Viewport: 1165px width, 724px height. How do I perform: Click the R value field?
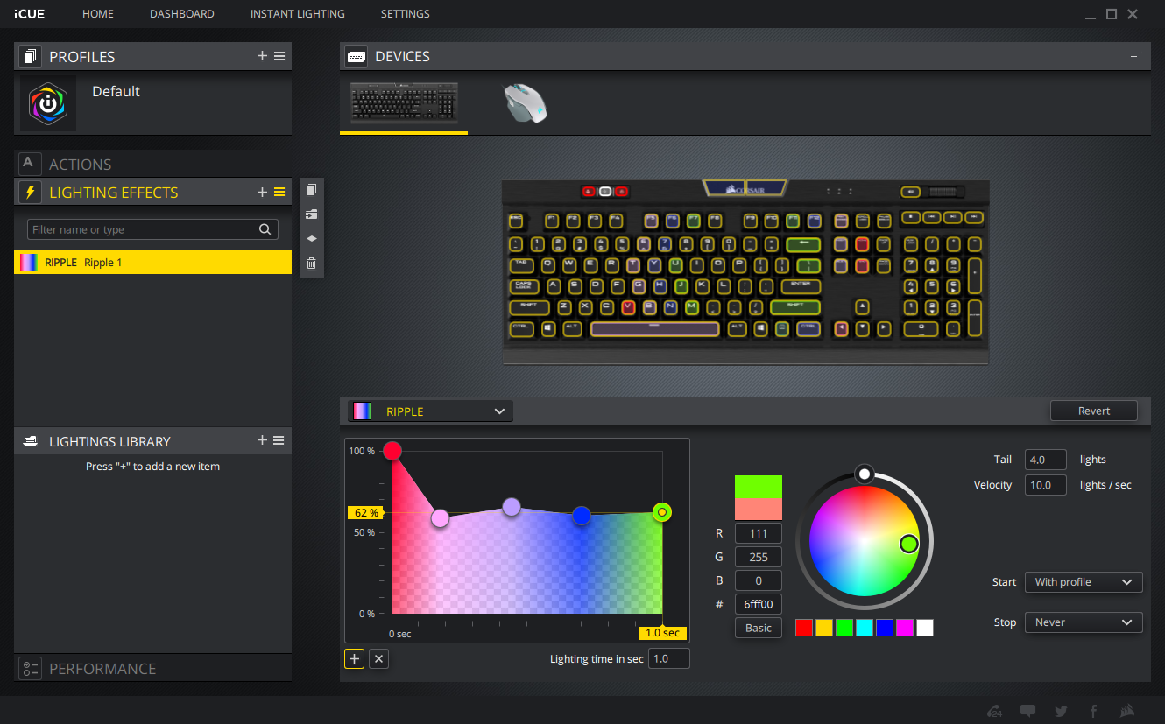(759, 533)
